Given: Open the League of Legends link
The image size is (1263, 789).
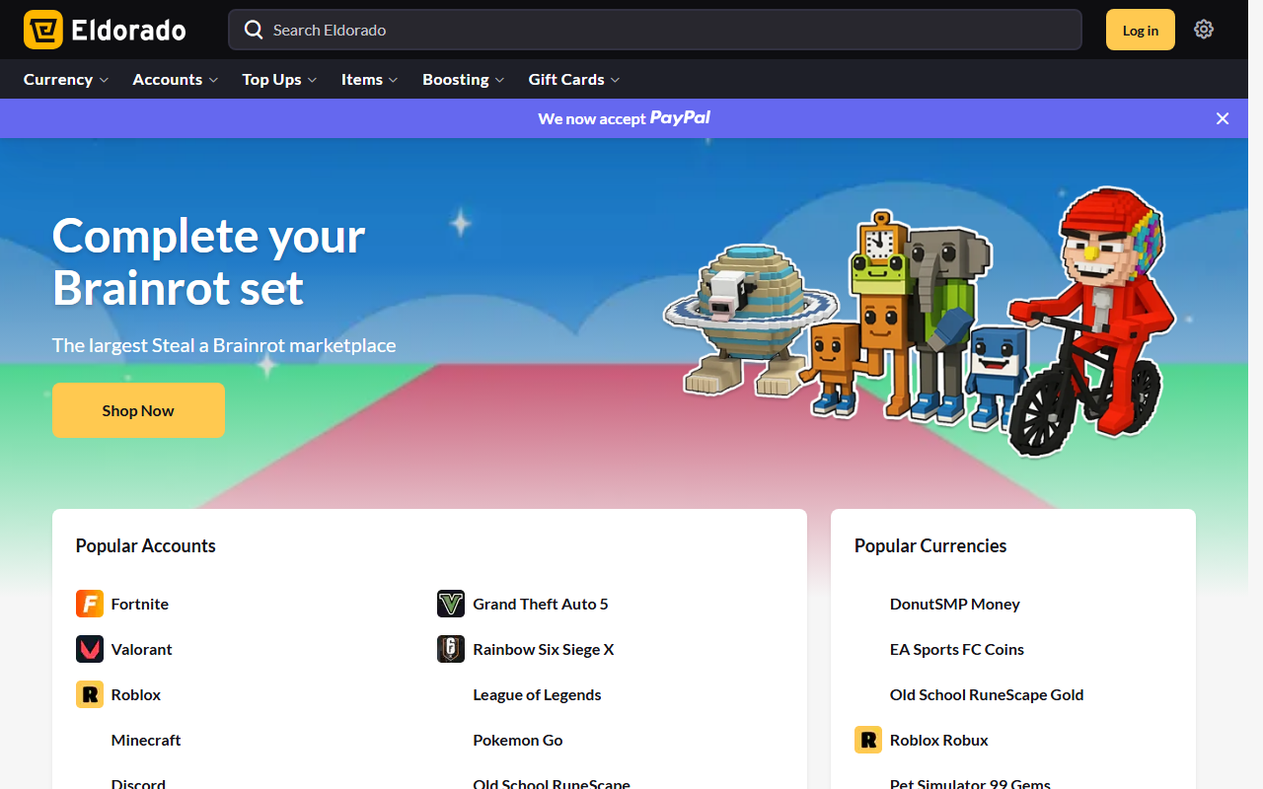Looking at the screenshot, I should pyautogui.click(x=537, y=694).
